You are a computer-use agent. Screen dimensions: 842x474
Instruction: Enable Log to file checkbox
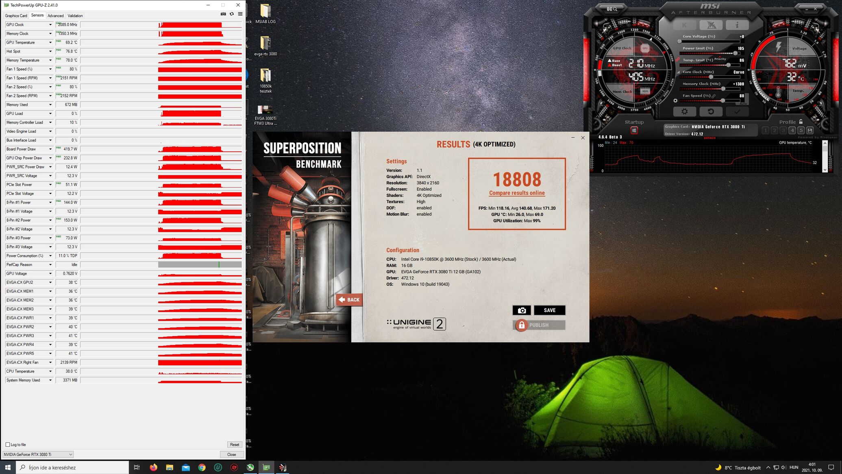(x=8, y=445)
